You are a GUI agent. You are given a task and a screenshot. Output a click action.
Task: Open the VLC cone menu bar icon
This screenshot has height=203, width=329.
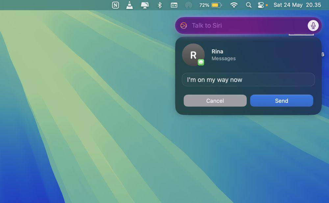point(129,5)
